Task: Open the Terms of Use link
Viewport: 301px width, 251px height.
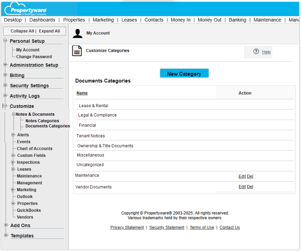Action: [202, 227]
